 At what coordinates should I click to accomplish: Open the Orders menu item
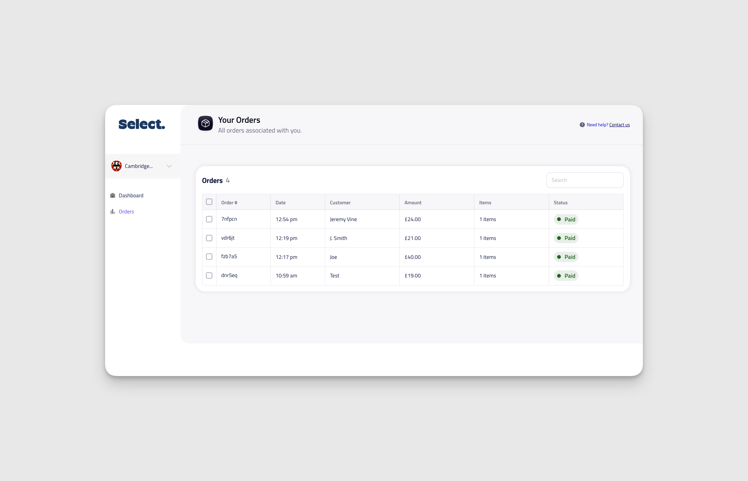point(126,212)
